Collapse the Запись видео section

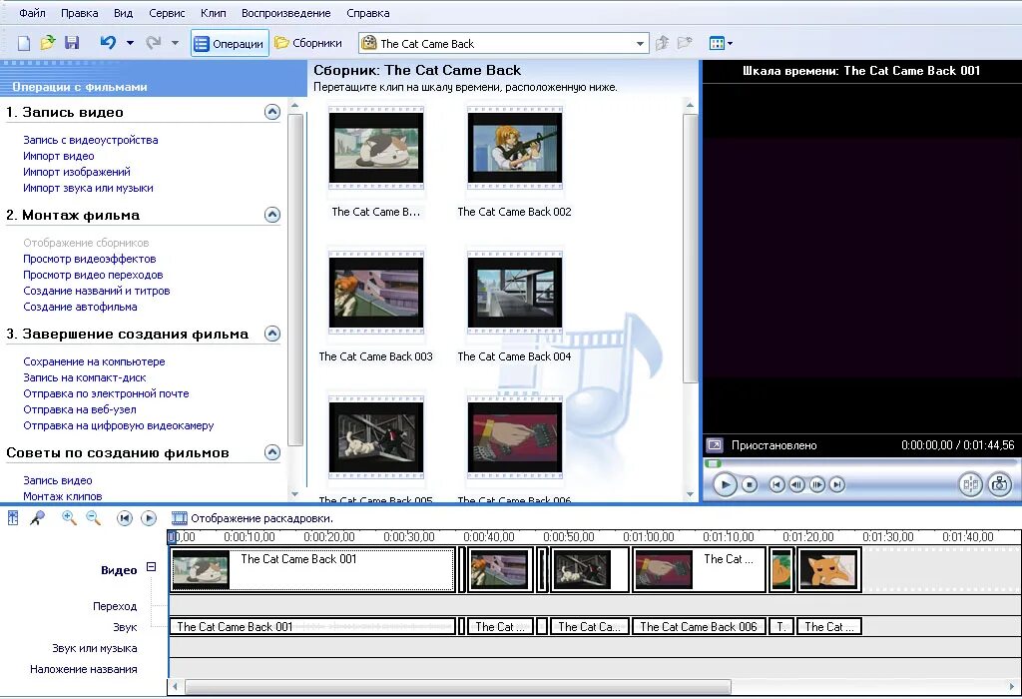click(x=272, y=112)
